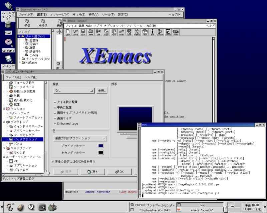This screenshot has height=213, width=267.
Task: Collapse the デスクトップ tree node
Action: [4, 122]
